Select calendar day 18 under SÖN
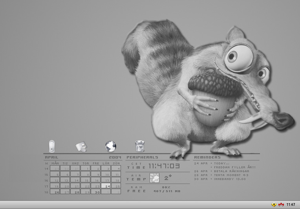The image size is (300, 209). (116, 180)
